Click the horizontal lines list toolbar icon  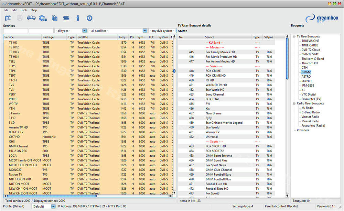(66, 18)
